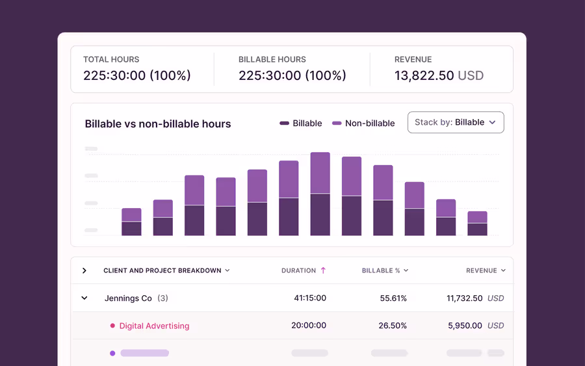Viewport: 585px width, 366px height.
Task: Toggle Non-billable series in chart legend
Action: click(x=363, y=123)
